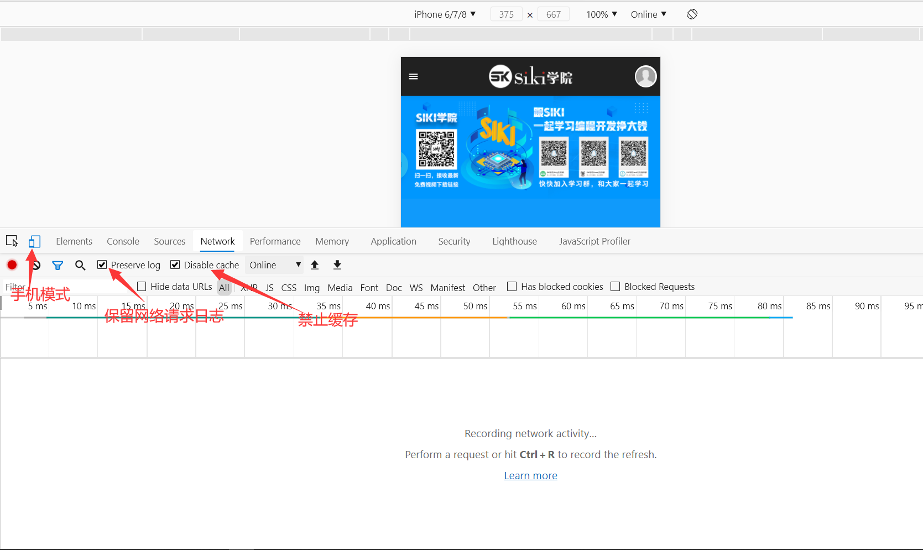Open the Sources tab
Screen dimensions: 923x550
coord(170,241)
